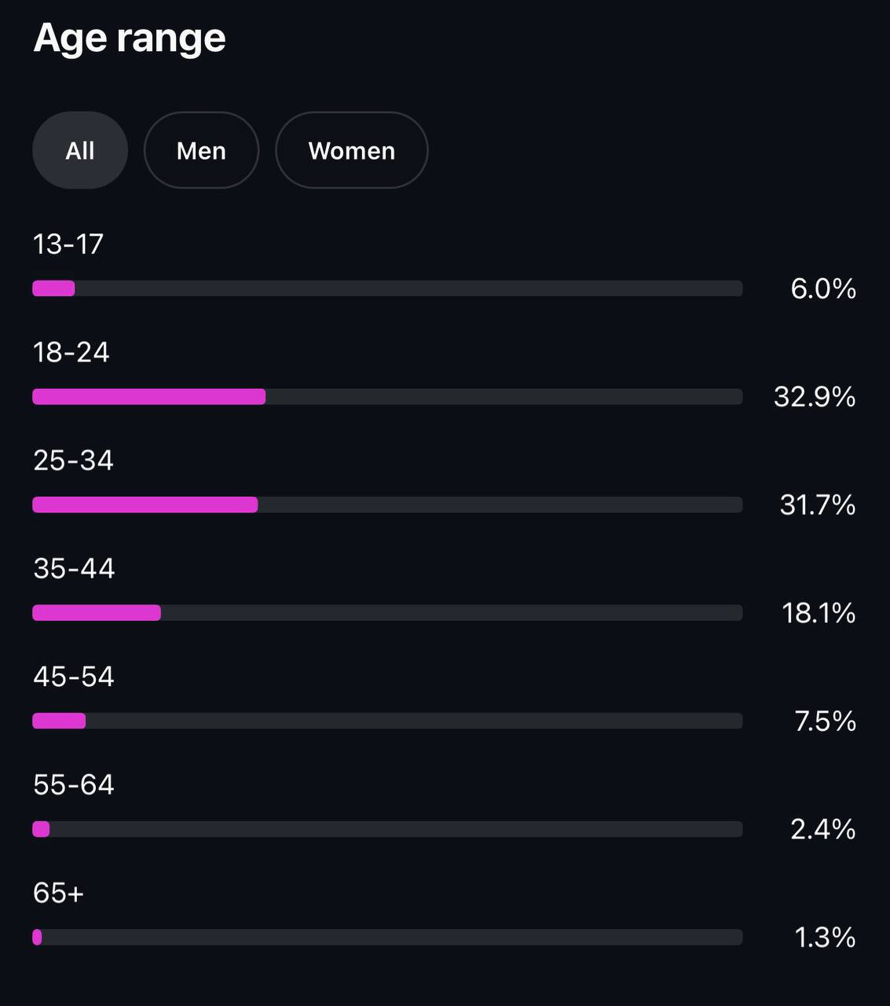Click the 2.4% percentage value
Screen dimensions: 890x1006
click(822, 829)
